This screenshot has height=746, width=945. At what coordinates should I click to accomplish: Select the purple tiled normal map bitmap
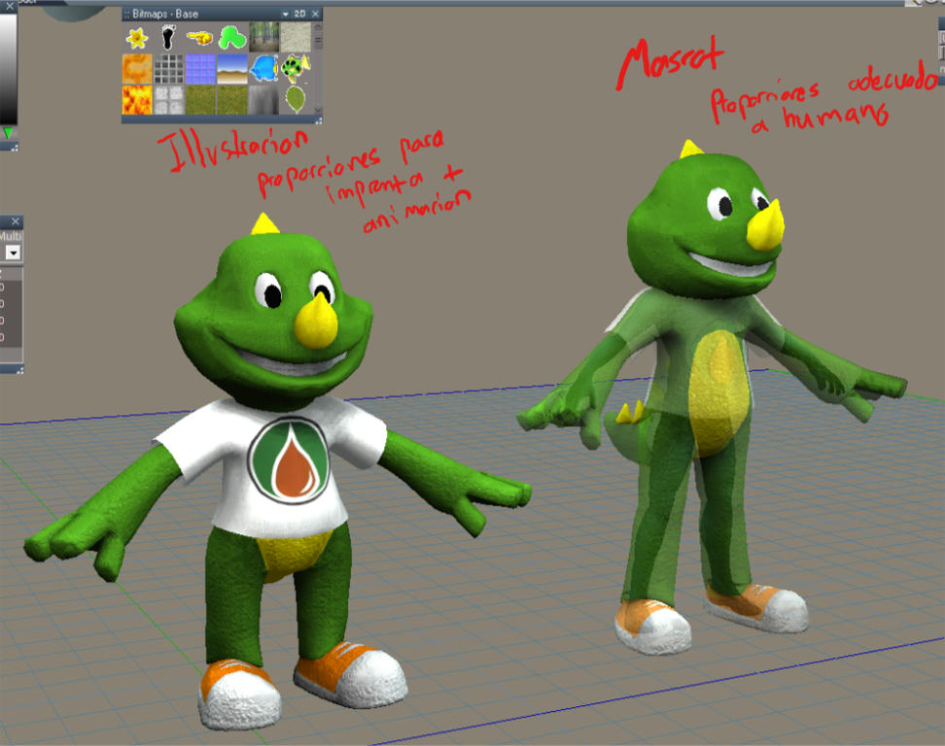199,69
